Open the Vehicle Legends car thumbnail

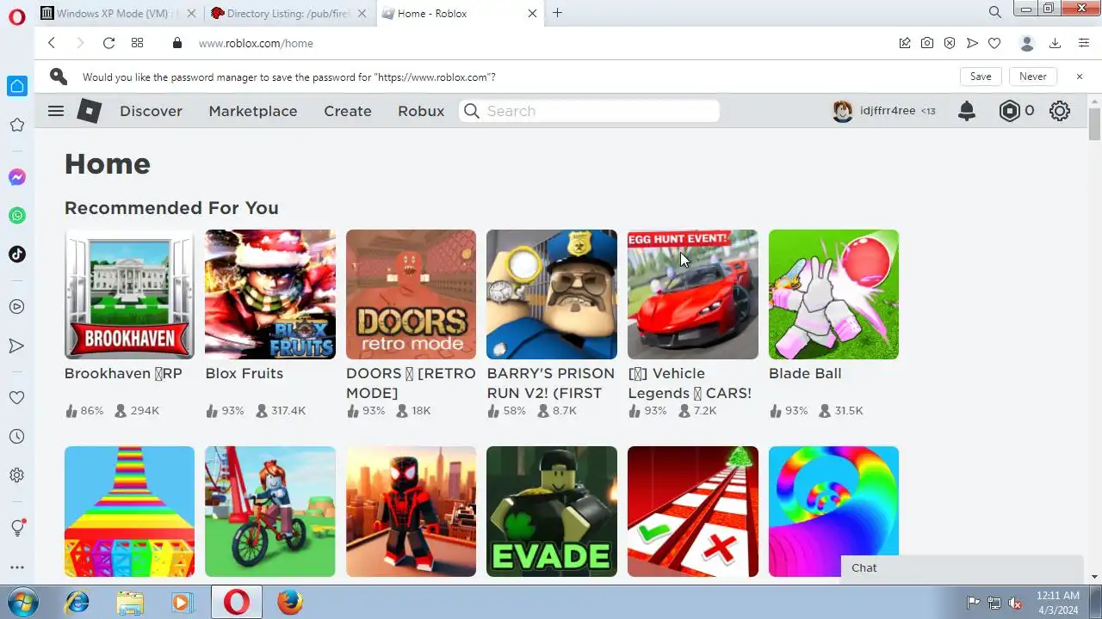pyautogui.click(x=693, y=294)
